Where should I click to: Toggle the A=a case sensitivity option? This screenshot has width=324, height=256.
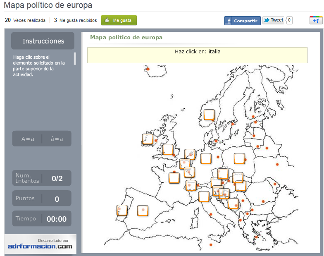28,139
